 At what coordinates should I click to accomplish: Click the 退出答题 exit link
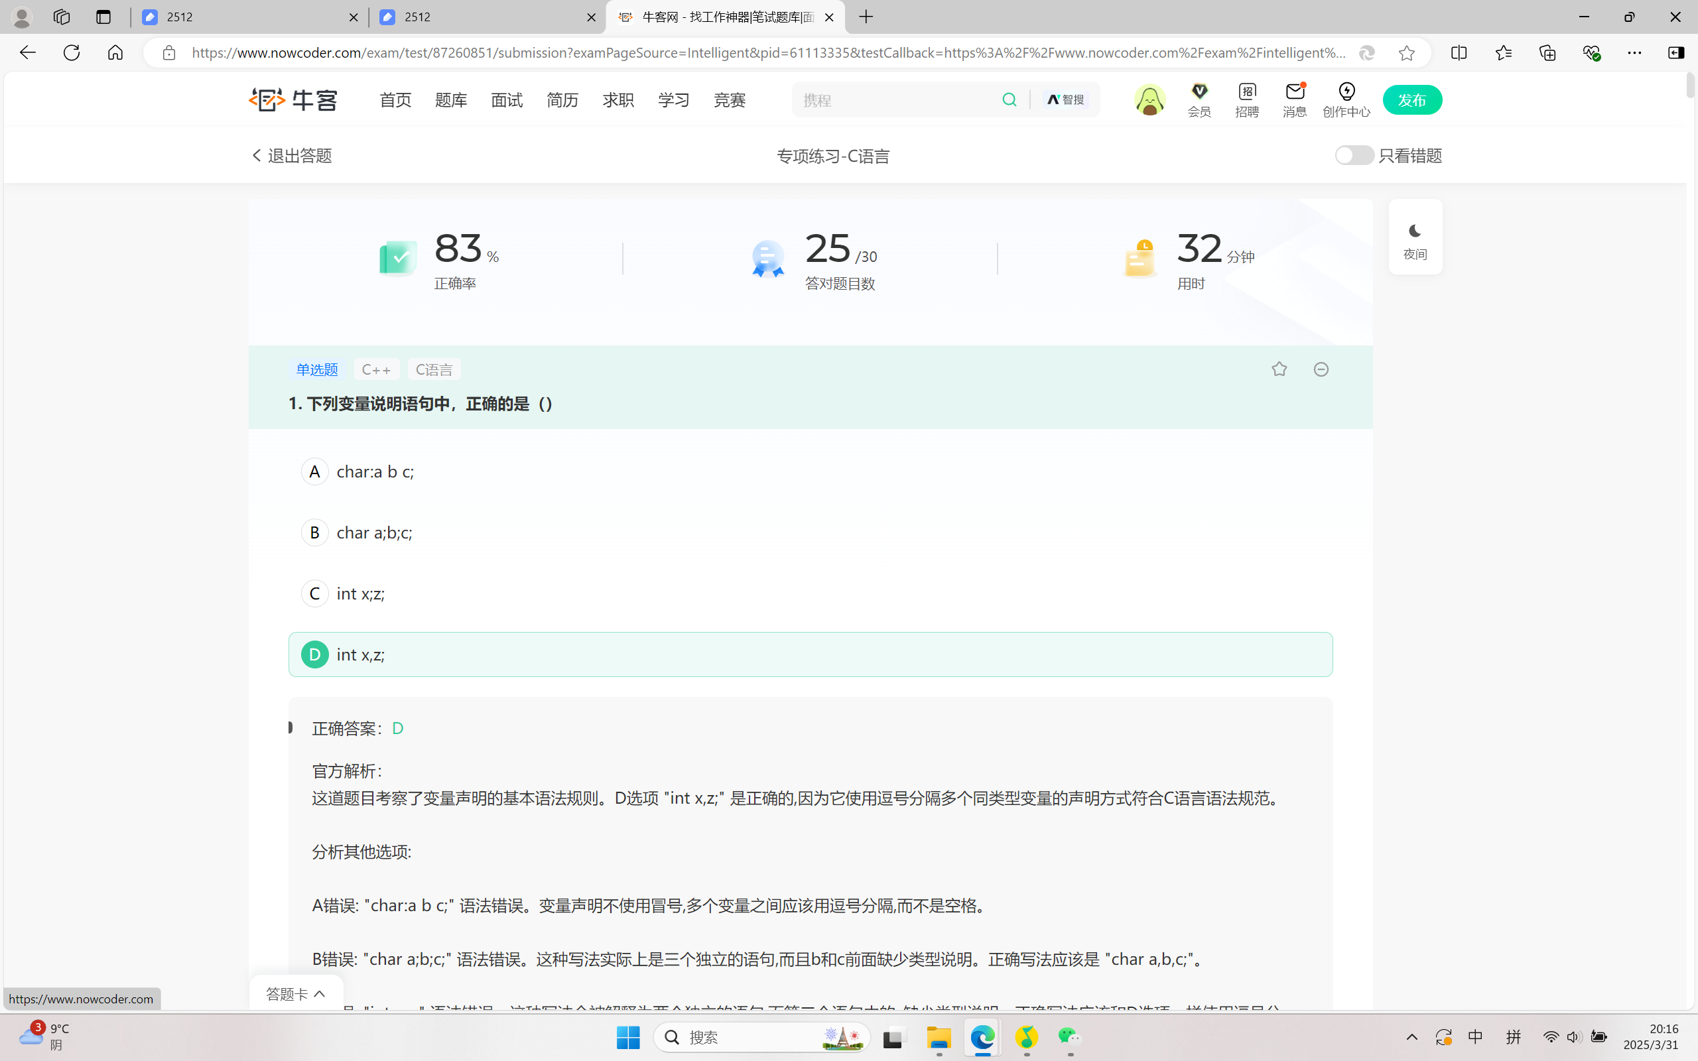pos(290,155)
